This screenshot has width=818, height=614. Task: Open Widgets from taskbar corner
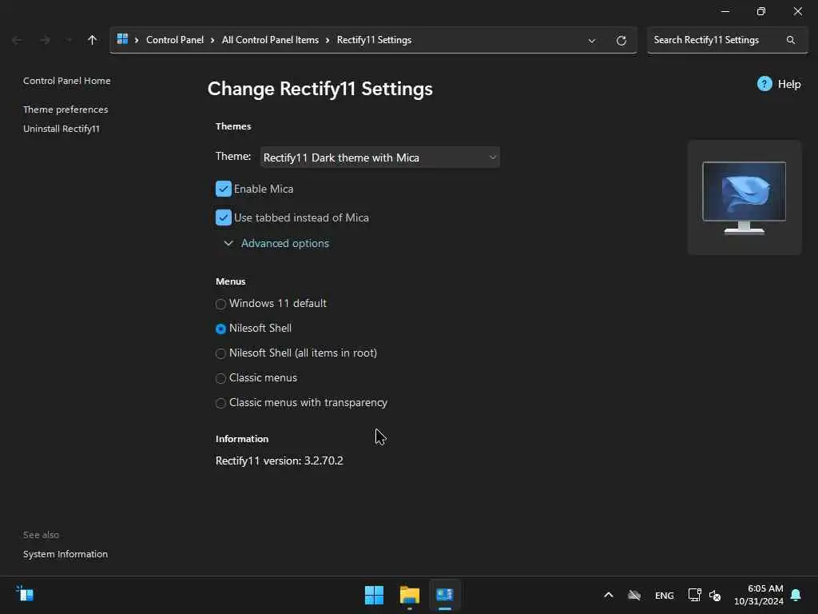[x=25, y=594]
